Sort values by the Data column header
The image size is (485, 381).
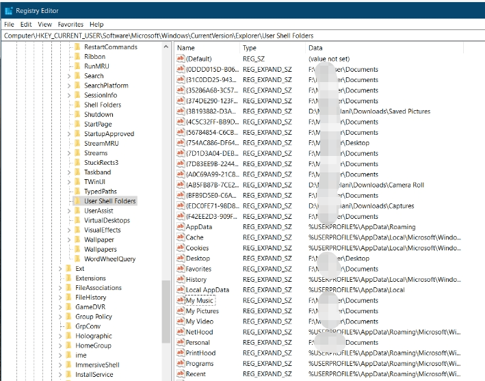(x=384, y=48)
